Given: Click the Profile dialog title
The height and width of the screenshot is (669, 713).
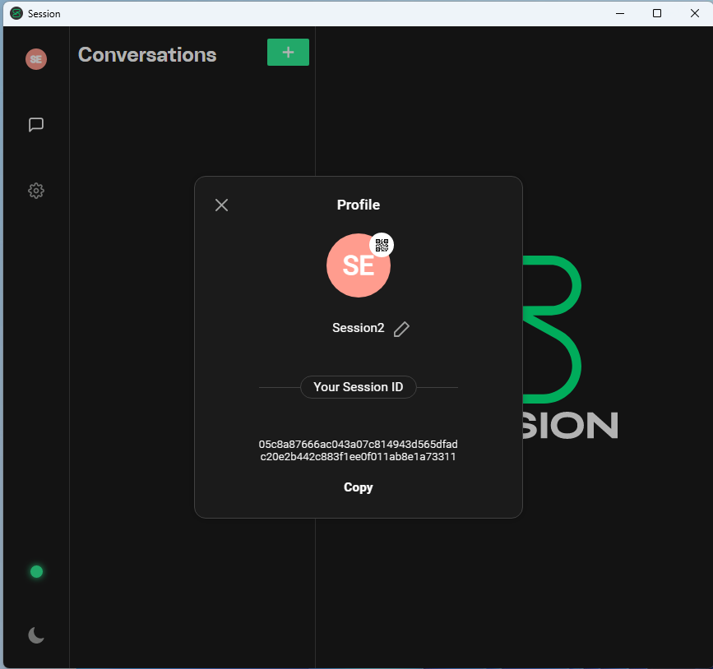Looking at the screenshot, I should tap(359, 205).
